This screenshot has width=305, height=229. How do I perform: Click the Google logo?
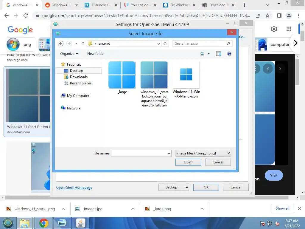[x=20, y=30]
